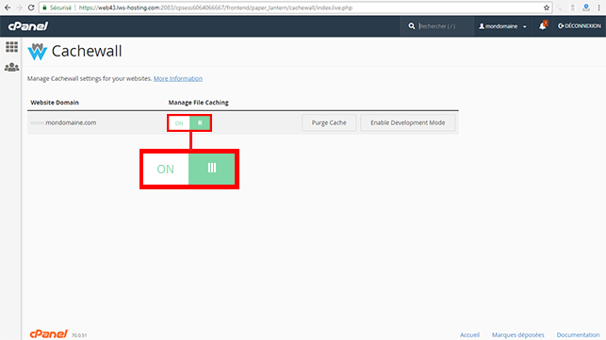Expand the mondomaine user dropdown
Screen dimensions: 606x340
click(x=503, y=26)
